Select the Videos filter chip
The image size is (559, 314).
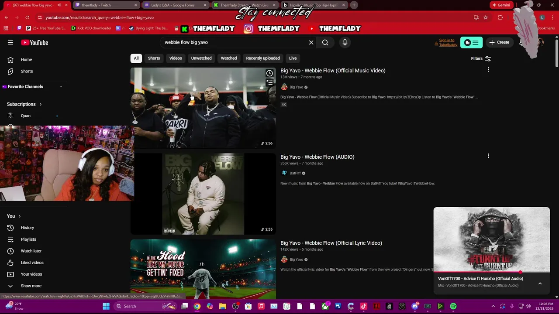point(176,58)
